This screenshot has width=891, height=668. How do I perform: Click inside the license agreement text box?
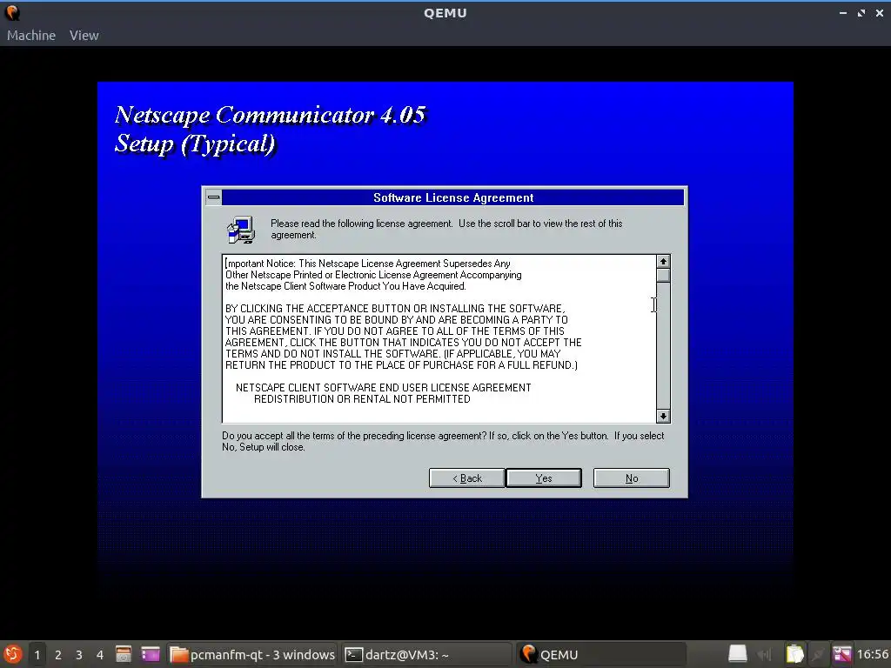click(439, 338)
